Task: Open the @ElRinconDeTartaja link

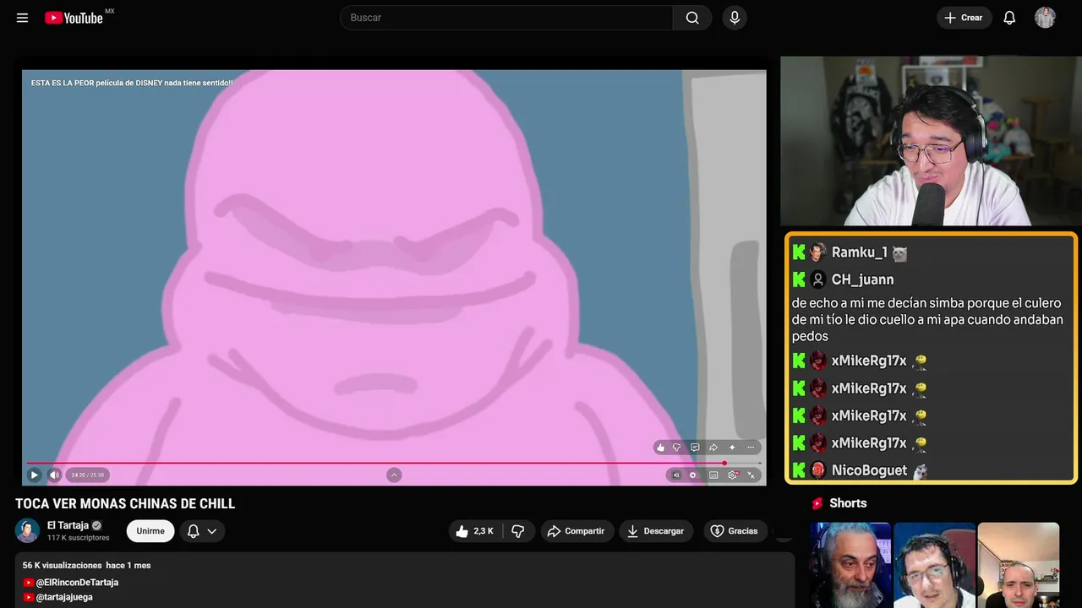Action: click(x=77, y=583)
